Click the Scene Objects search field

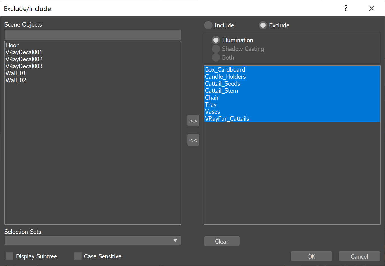pyautogui.click(x=93, y=35)
